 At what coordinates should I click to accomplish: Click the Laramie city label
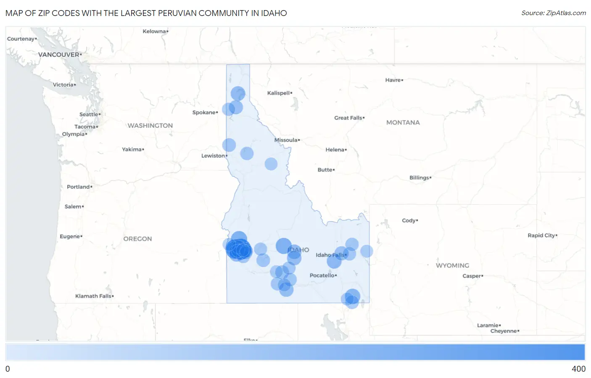click(488, 325)
